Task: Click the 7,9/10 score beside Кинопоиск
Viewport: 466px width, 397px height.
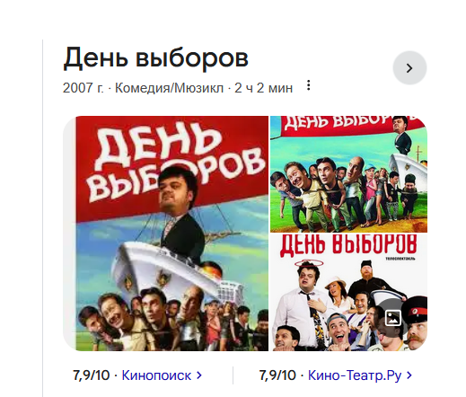Action: tap(92, 375)
